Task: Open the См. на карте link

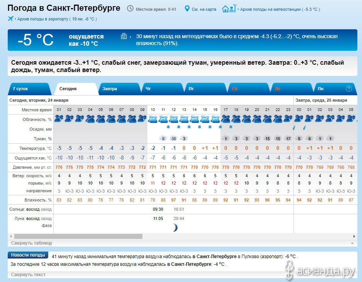Action: click(204, 10)
